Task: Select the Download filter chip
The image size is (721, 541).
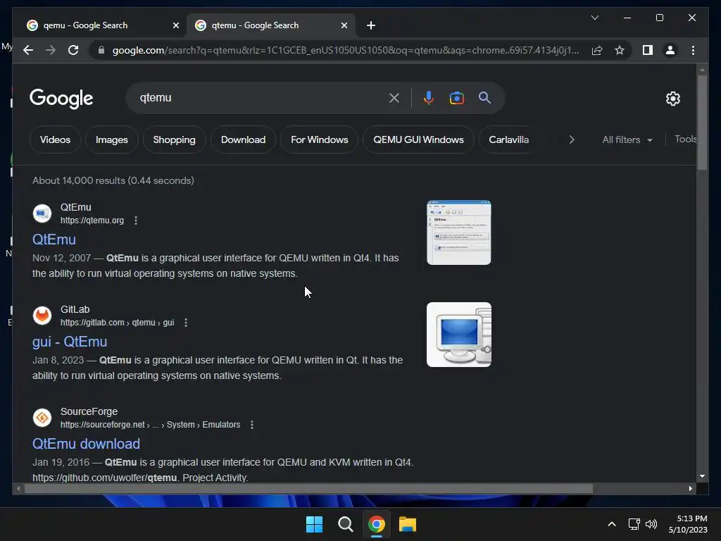Action: tap(243, 139)
